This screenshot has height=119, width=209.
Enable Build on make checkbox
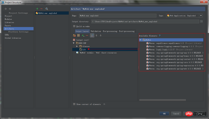point(74,26)
